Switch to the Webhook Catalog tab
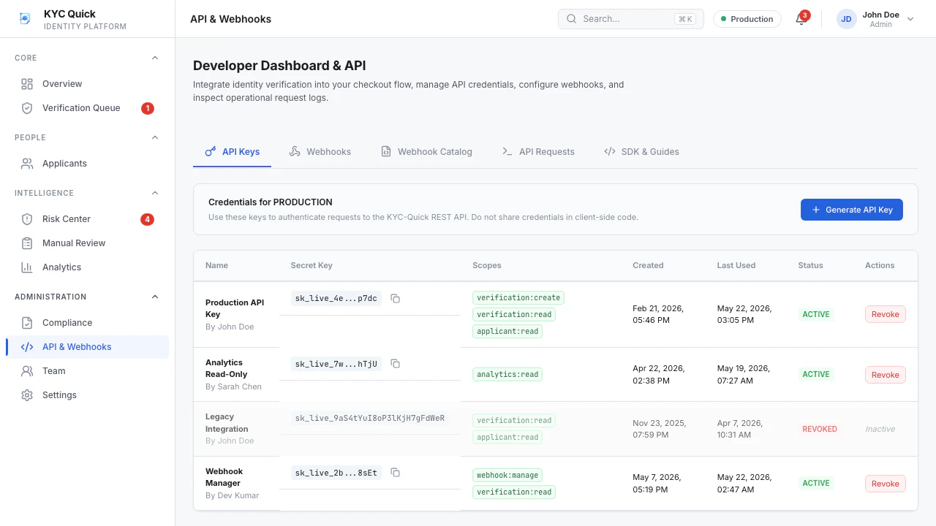936x526 pixels. click(x=426, y=152)
